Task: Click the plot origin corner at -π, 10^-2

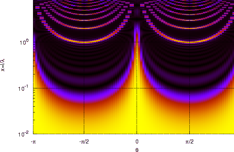Action: pos(33,134)
